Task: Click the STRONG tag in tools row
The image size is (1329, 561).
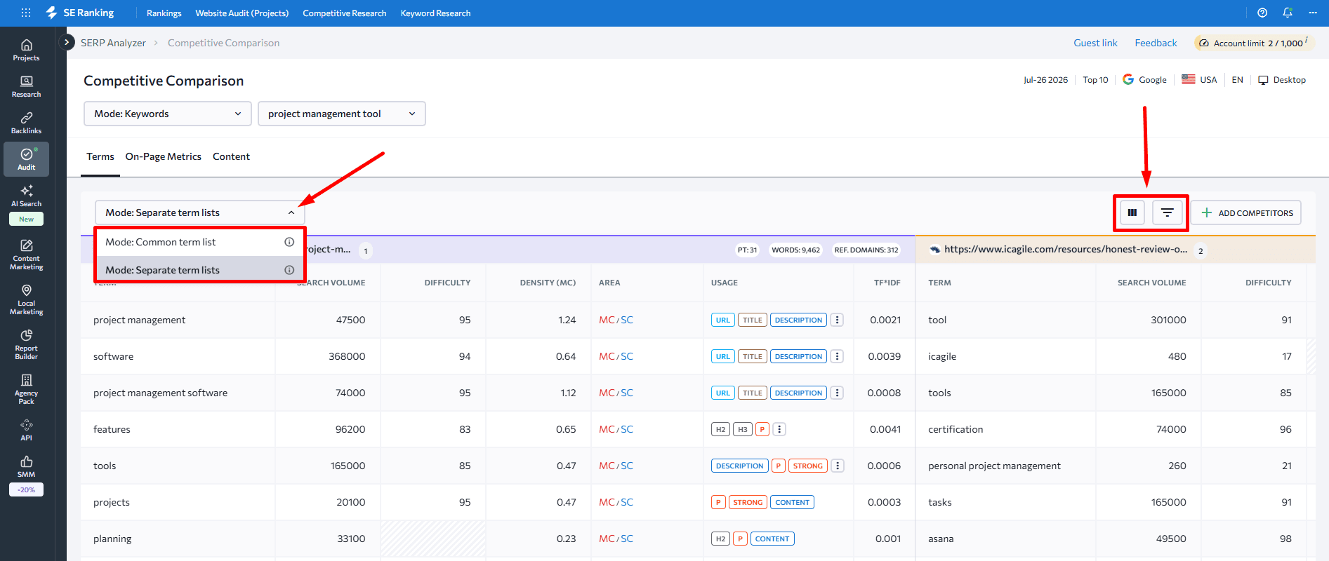Action: (x=808, y=466)
